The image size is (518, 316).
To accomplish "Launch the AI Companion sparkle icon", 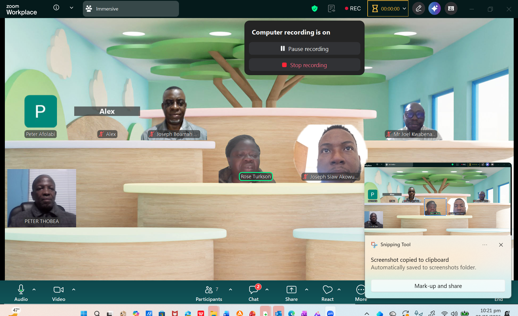I will 435,9.
